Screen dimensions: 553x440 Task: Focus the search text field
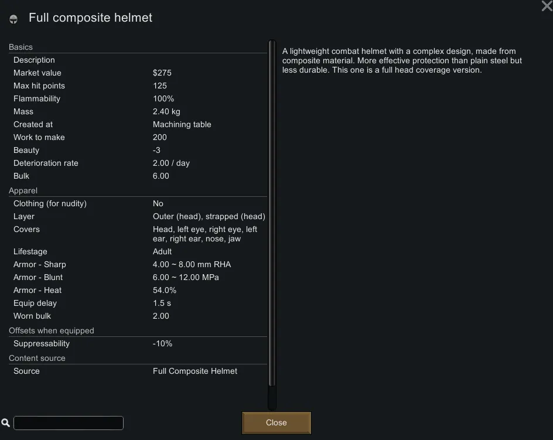pyautogui.click(x=69, y=423)
